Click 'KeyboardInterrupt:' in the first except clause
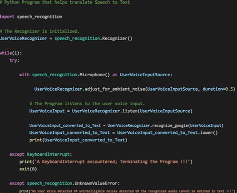Screen dimensions: 237x193 [x=49, y=154]
